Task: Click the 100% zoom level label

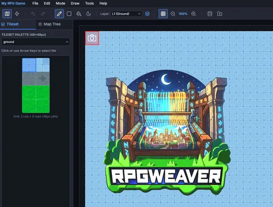Action: click(183, 14)
